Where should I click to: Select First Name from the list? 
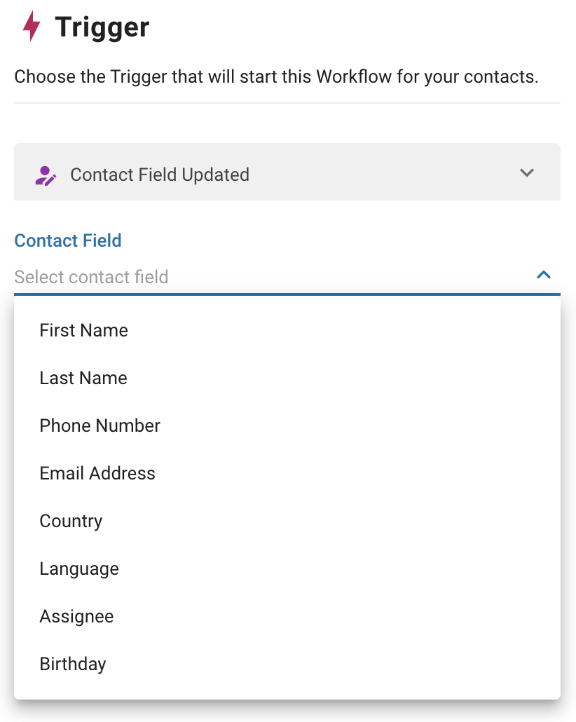coord(83,330)
